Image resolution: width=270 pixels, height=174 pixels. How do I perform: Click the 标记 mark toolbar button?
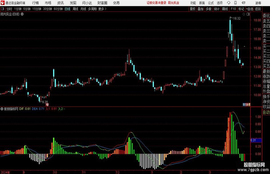click(x=241, y=9)
